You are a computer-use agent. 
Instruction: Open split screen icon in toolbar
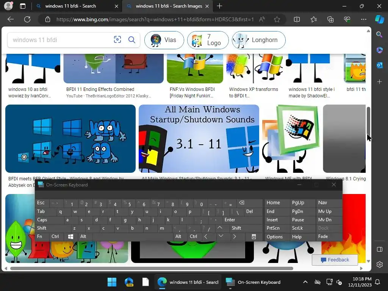coord(297,19)
